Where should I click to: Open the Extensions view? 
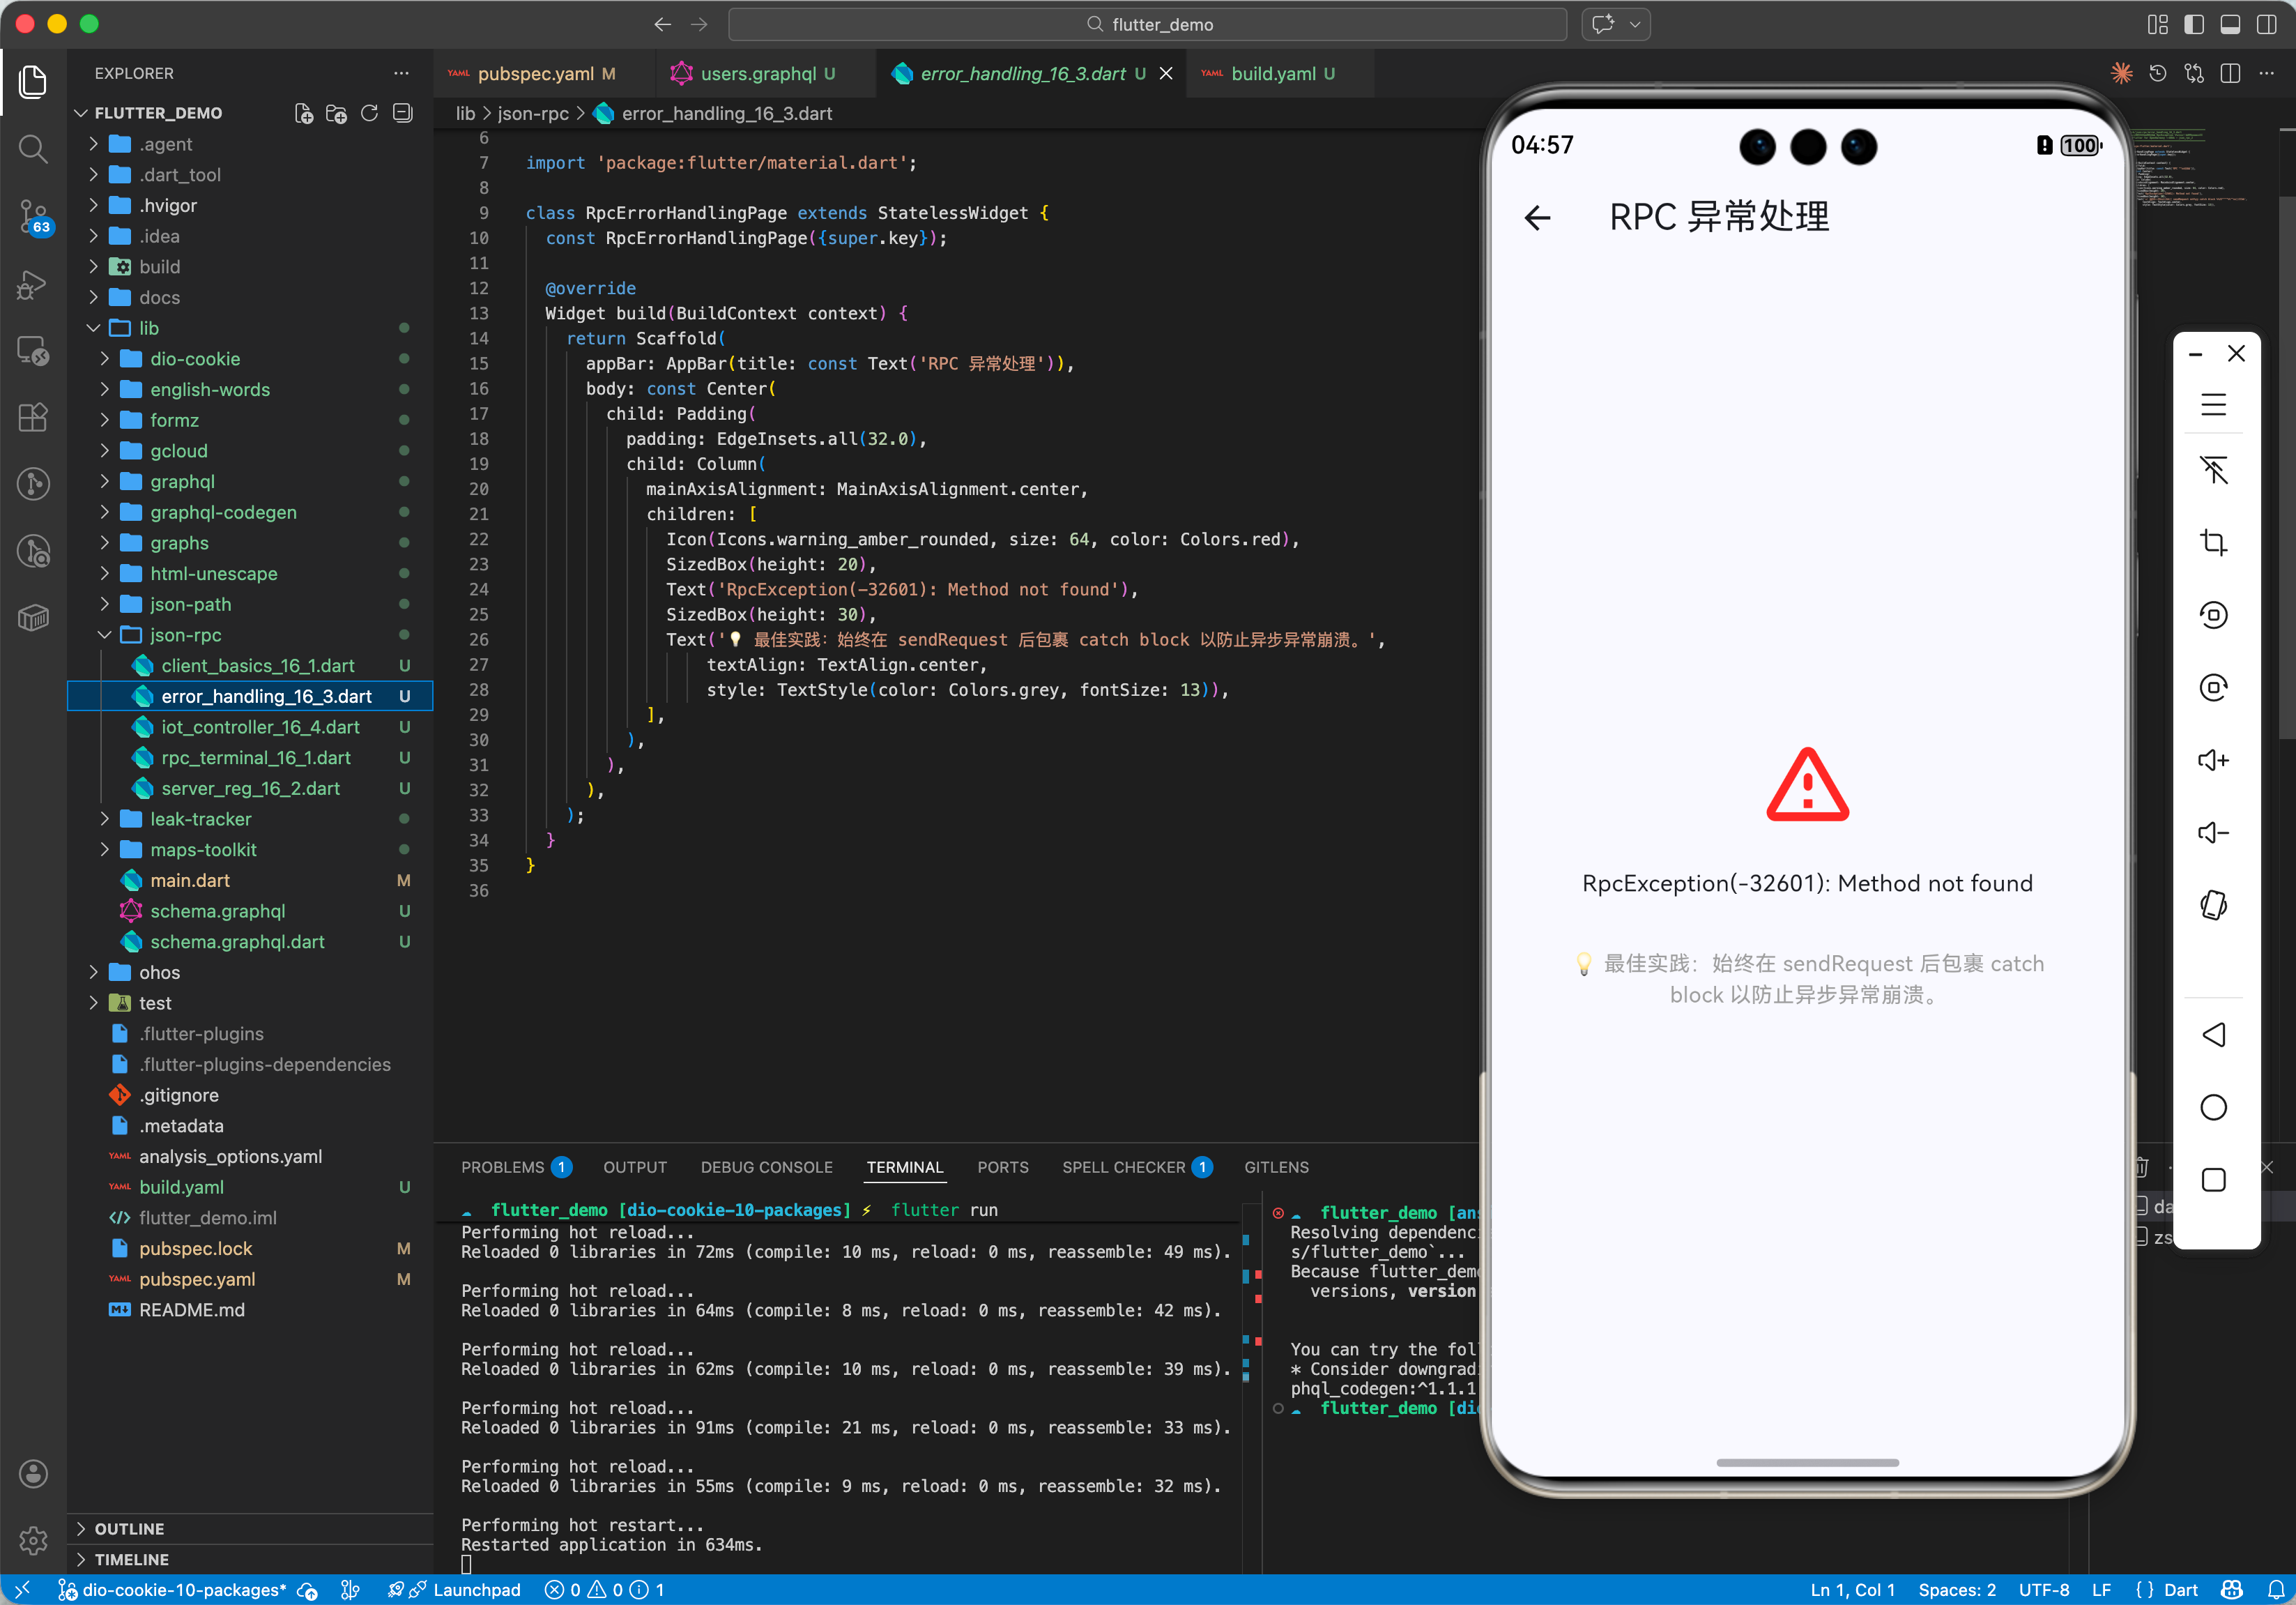[x=33, y=417]
